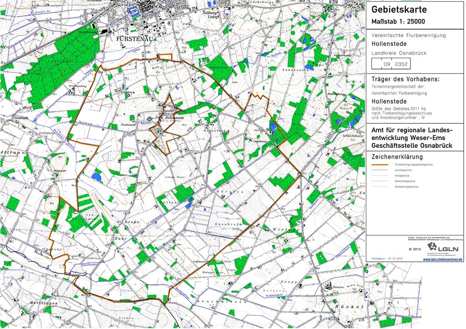The image size is (466, 329).
Task: Click the Träger des Vorhabens heading
Action: tap(405, 79)
